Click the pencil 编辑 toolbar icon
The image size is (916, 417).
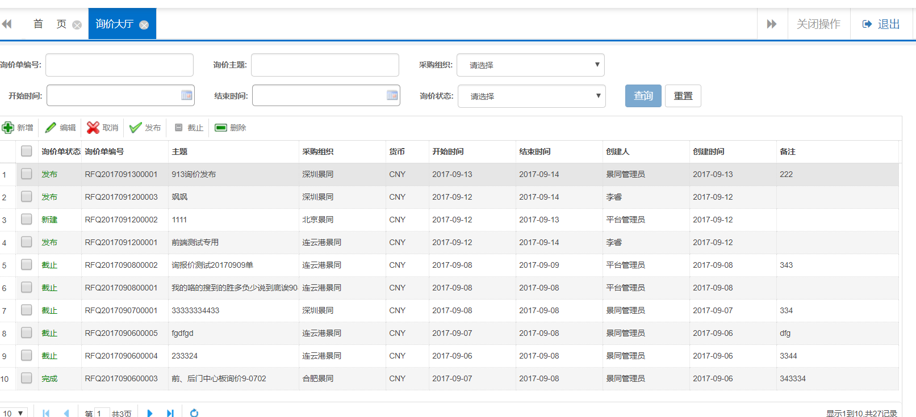point(51,128)
